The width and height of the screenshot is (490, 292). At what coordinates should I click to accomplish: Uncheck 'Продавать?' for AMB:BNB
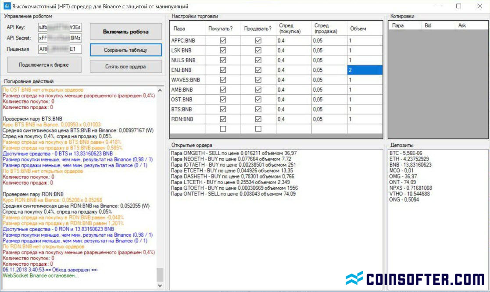click(x=258, y=89)
